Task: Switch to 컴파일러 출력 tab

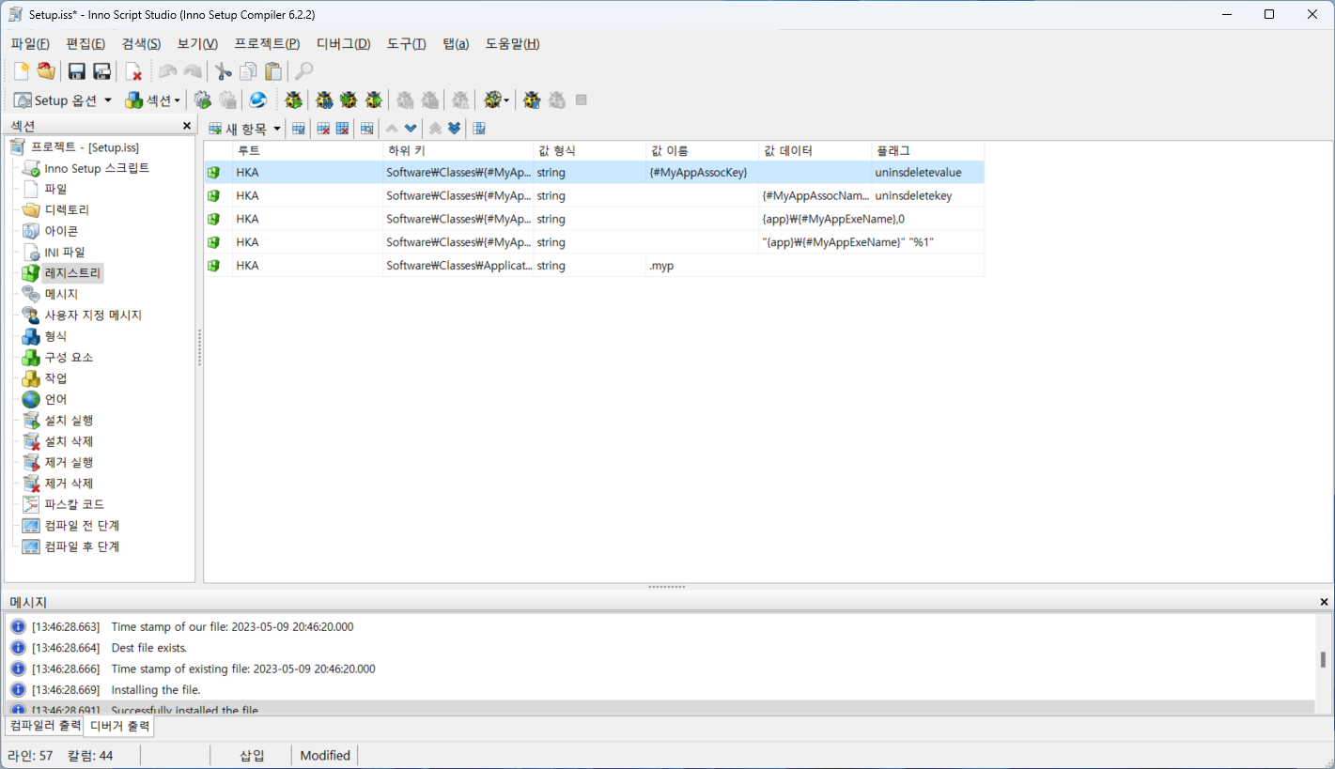Action: (44, 726)
